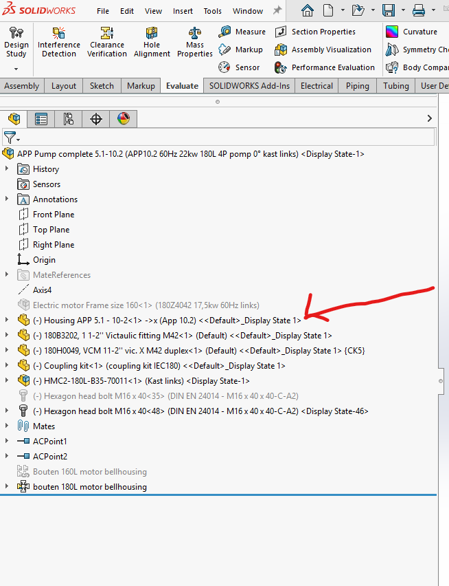Switch to the PropertyManager panel tab
Image resolution: width=449 pixels, height=586 pixels.
coord(41,119)
